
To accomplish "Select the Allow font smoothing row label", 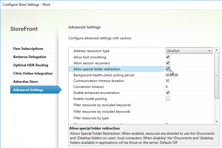I will point(90,57).
